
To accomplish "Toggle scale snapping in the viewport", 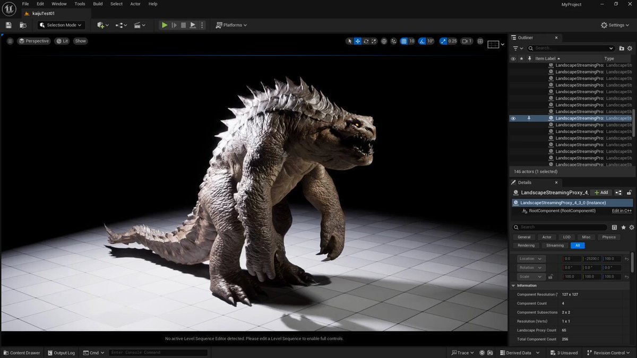I will coord(443,41).
